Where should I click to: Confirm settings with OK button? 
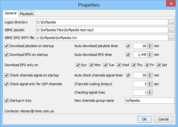144,119
